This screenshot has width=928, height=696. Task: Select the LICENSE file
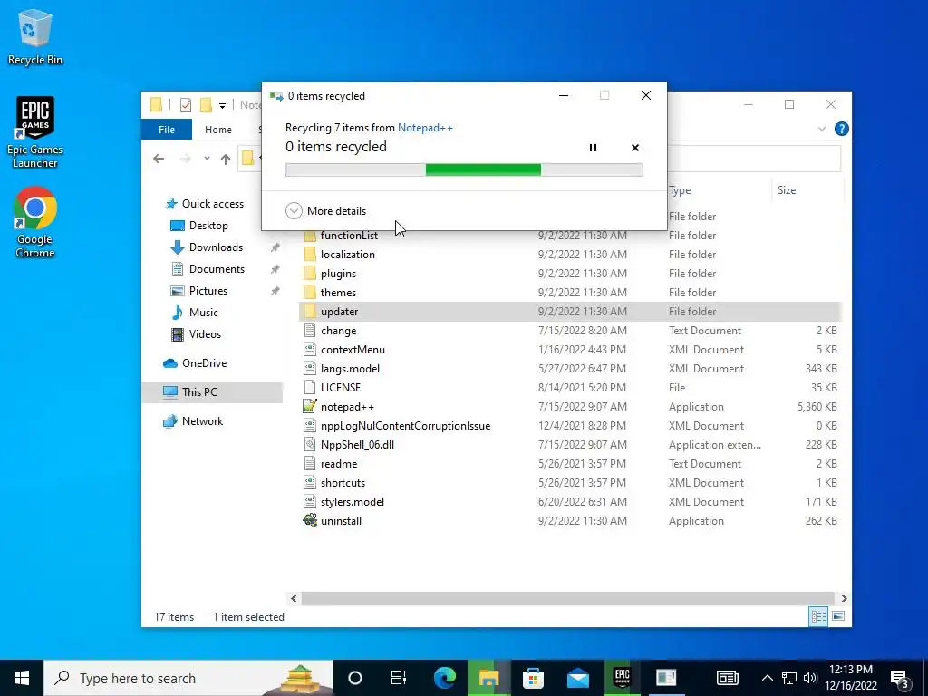pos(341,388)
